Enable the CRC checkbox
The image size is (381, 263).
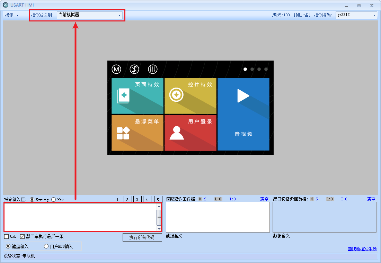(6, 236)
